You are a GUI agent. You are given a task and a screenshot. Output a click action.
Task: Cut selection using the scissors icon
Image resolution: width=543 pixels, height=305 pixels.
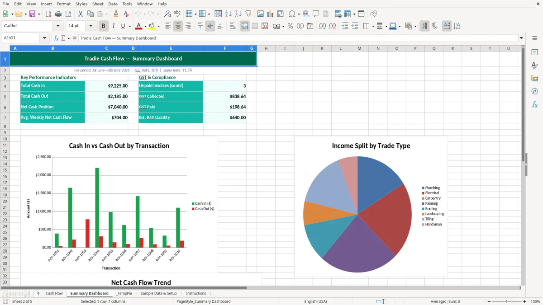(x=80, y=14)
